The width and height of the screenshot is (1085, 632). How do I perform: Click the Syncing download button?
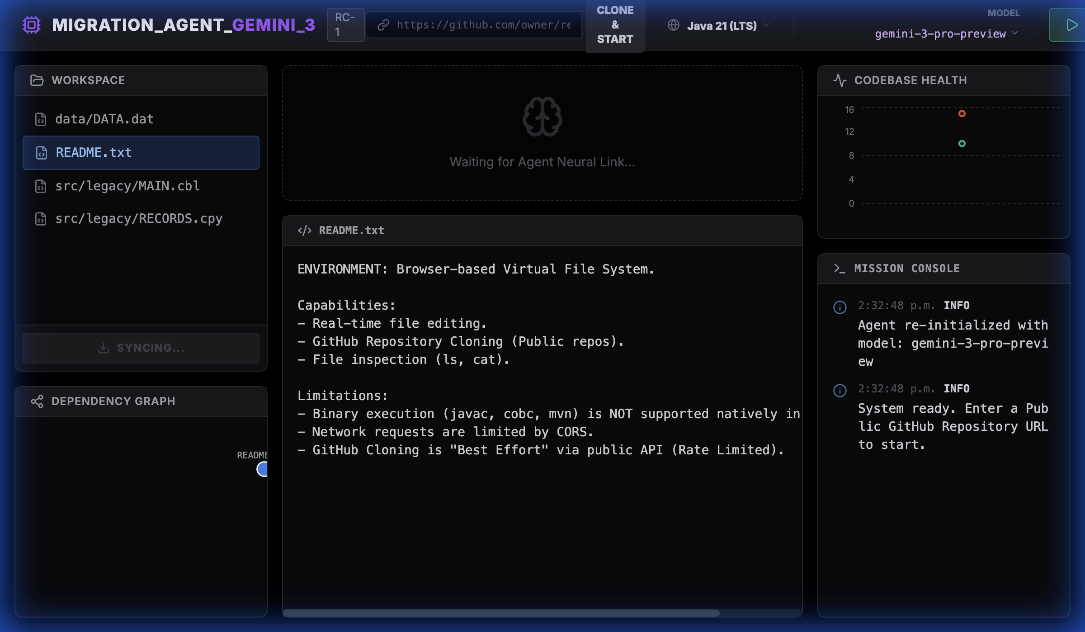141,348
